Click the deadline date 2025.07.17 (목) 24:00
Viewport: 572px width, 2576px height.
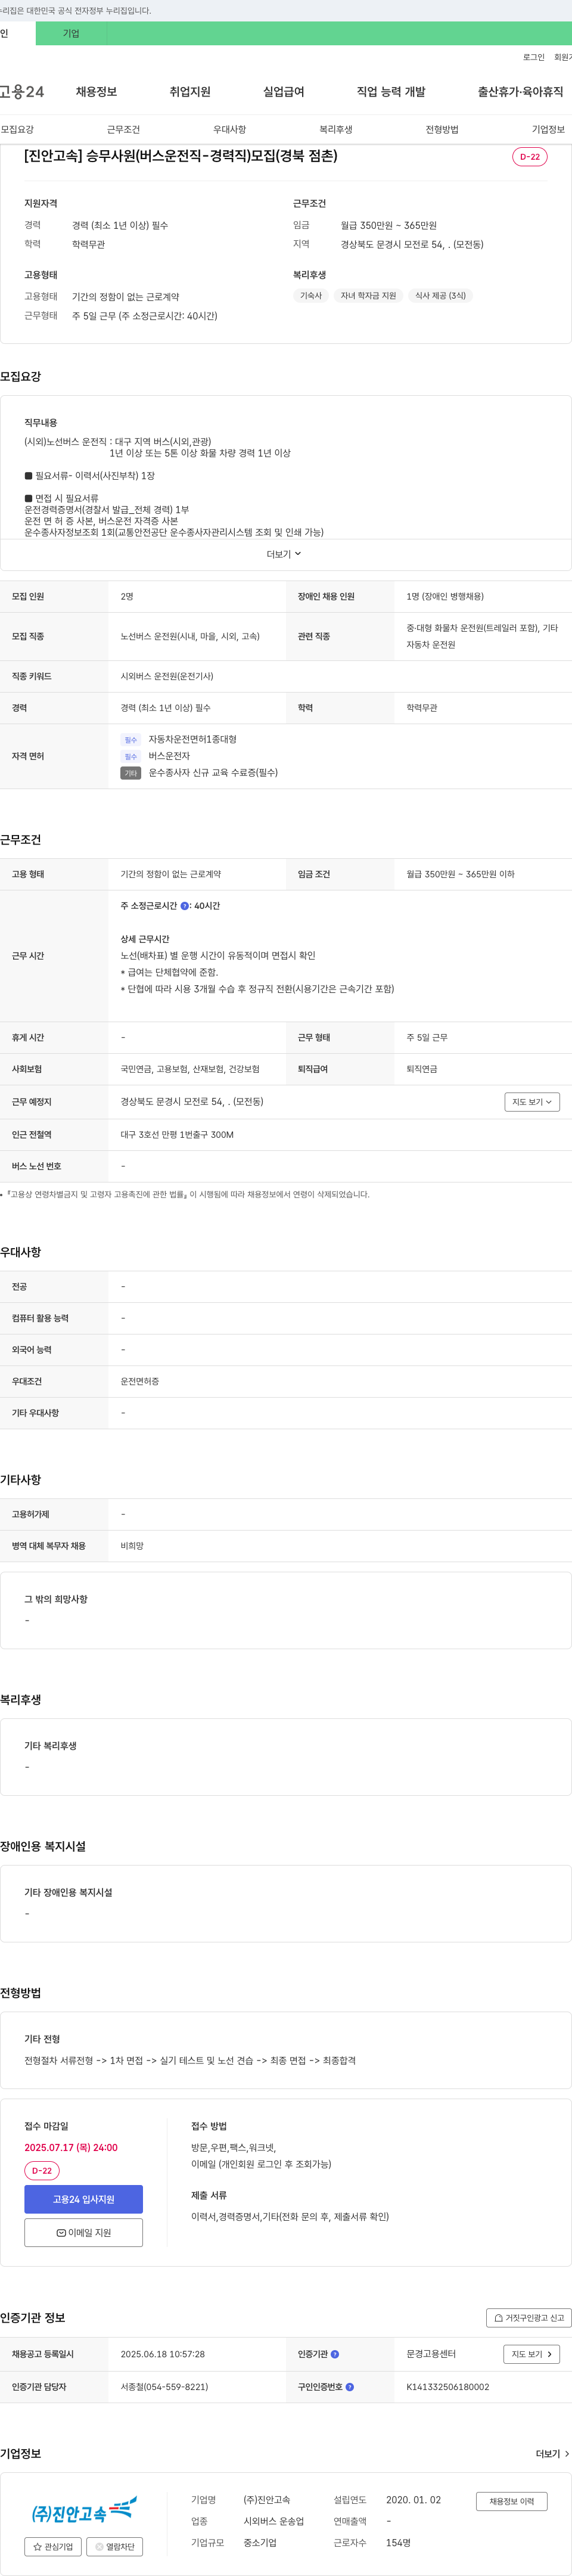click(71, 2147)
